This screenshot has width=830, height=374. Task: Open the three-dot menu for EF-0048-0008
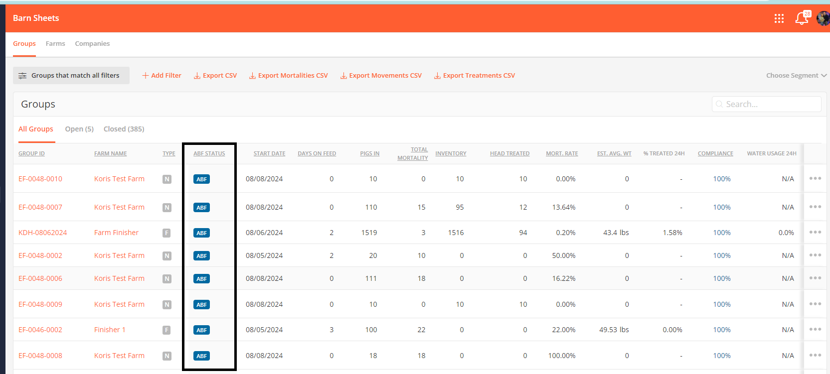tap(815, 356)
